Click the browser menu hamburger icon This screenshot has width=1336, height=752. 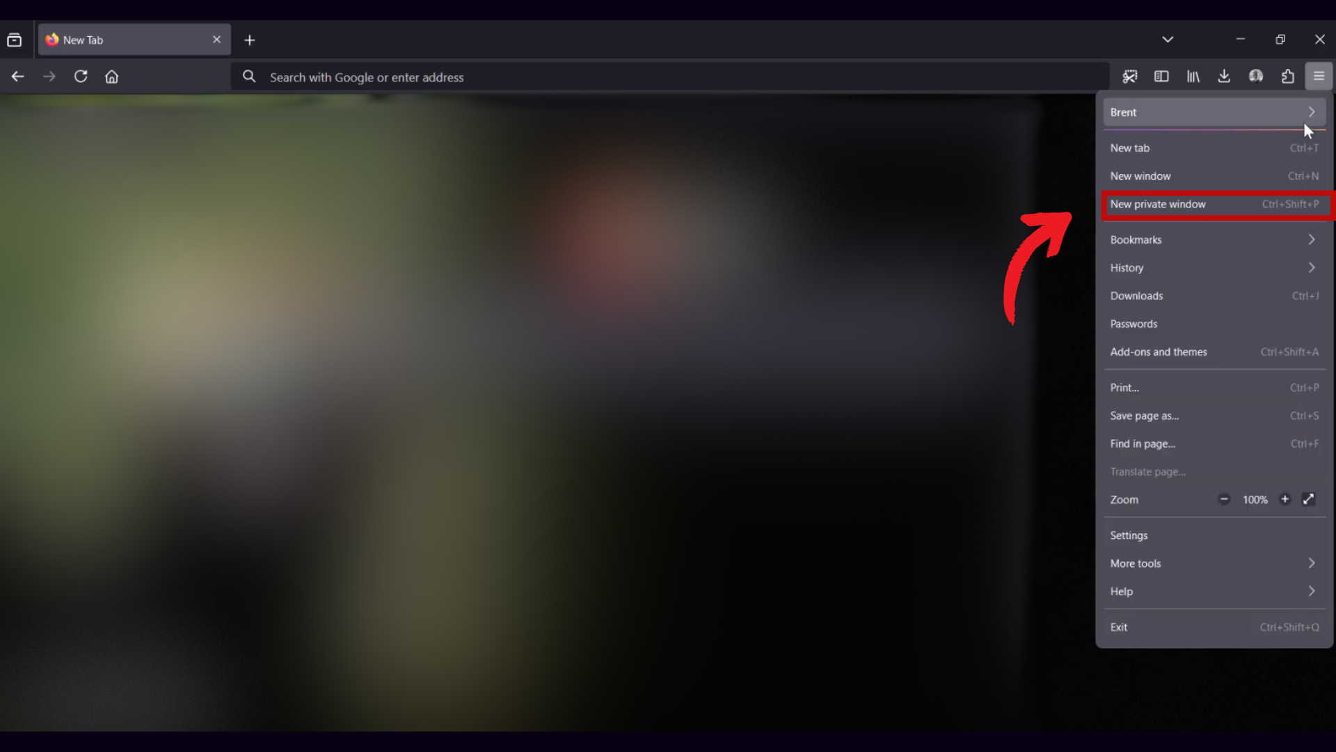tap(1319, 76)
